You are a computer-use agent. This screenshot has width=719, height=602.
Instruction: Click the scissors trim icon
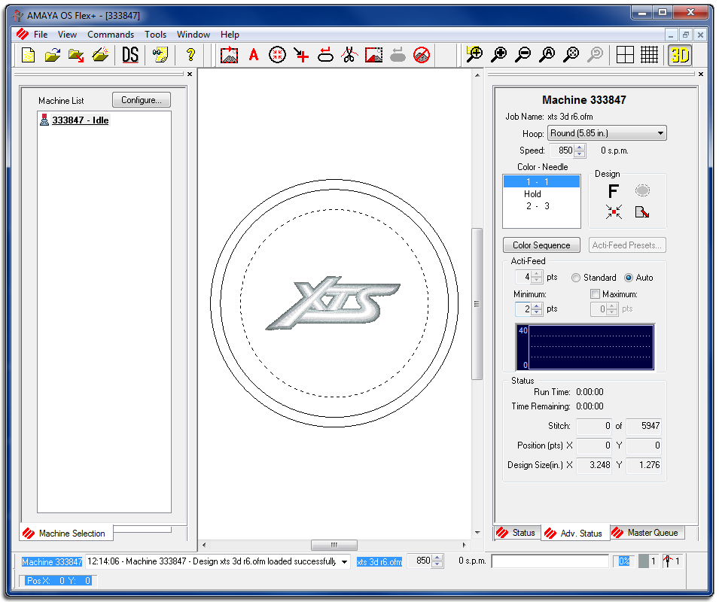349,56
